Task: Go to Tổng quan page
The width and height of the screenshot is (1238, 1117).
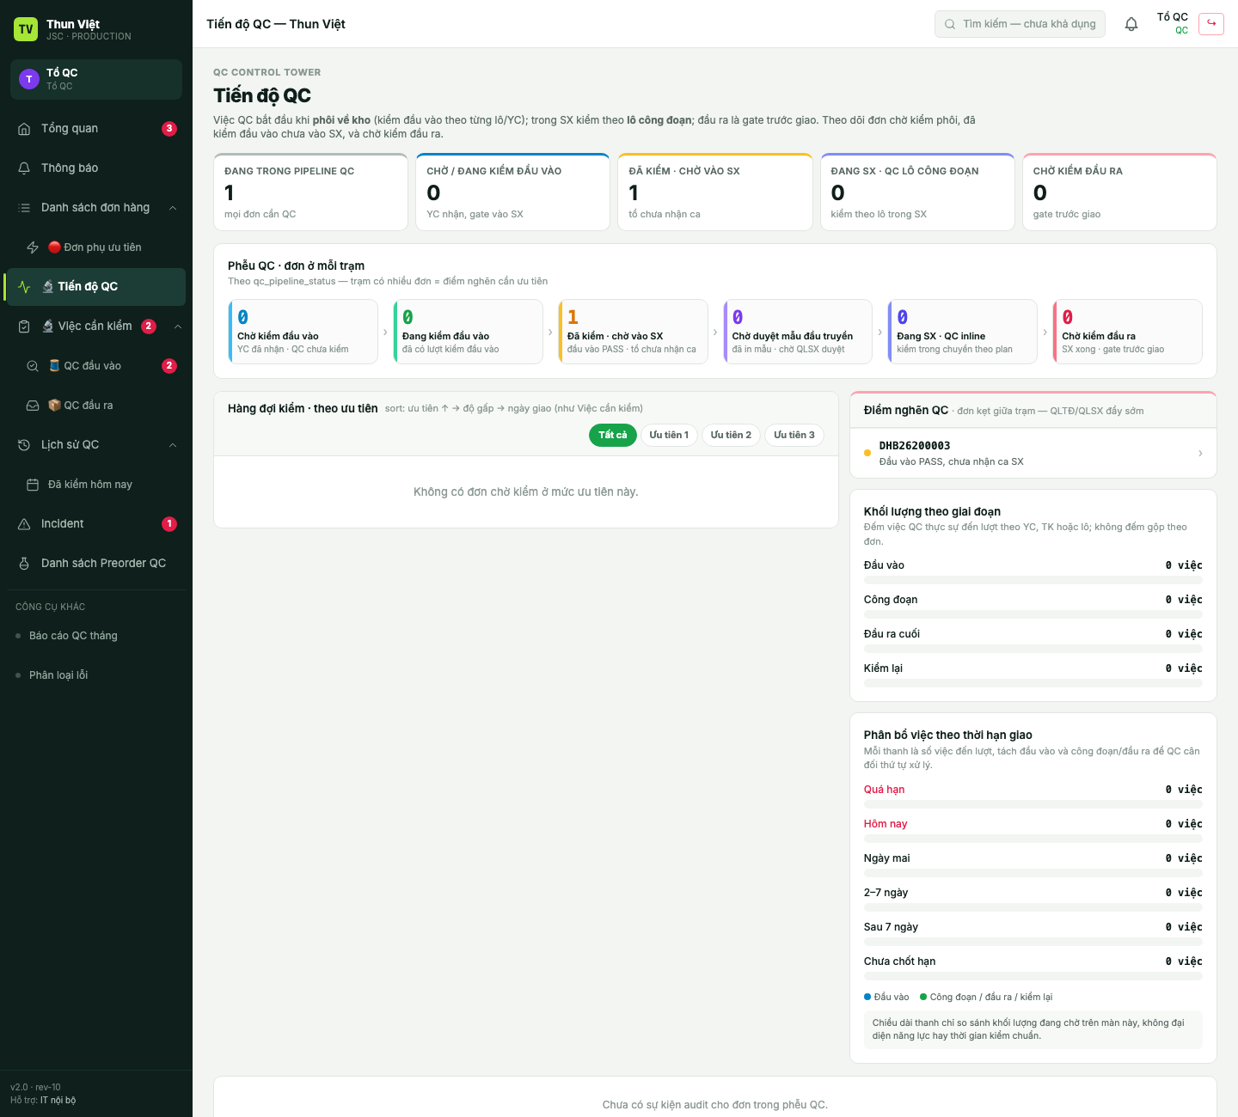Action: pos(96,129)
